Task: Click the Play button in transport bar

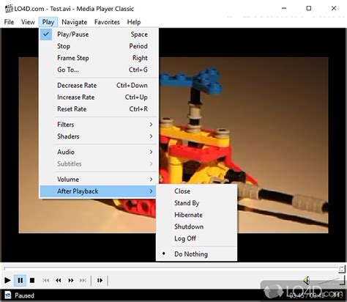Action: pos(7,280)
